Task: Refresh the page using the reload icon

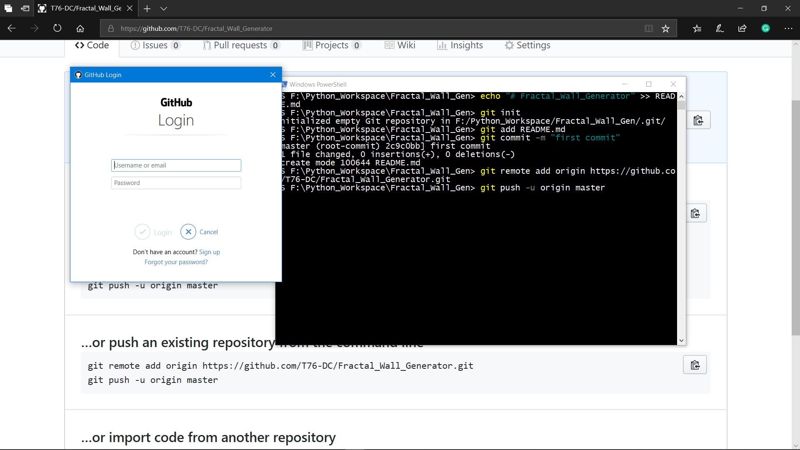Action: pyautogui.click(x=57, y=28)
